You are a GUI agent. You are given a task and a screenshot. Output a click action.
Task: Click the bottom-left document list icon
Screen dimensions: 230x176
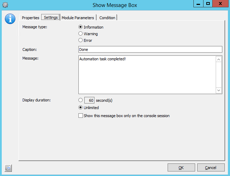[8, 168]
